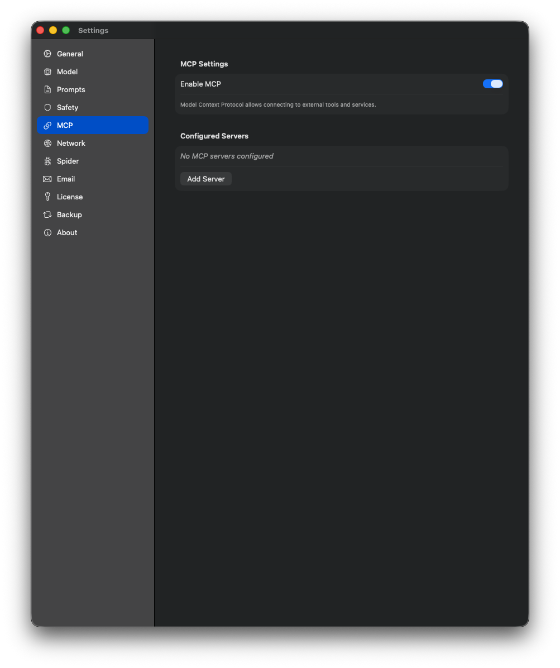Click the Configured Servers heading
Viewport: 560px width, 668px height.
click(x=214, y=136)
